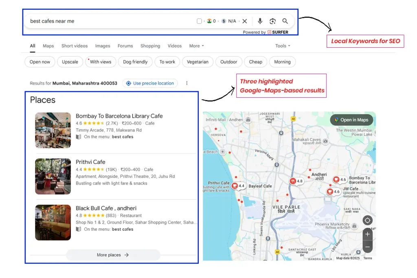Click the More places button
Viewport: 417px width, 278px height.
pyautogui.click(x=113, y=255)
